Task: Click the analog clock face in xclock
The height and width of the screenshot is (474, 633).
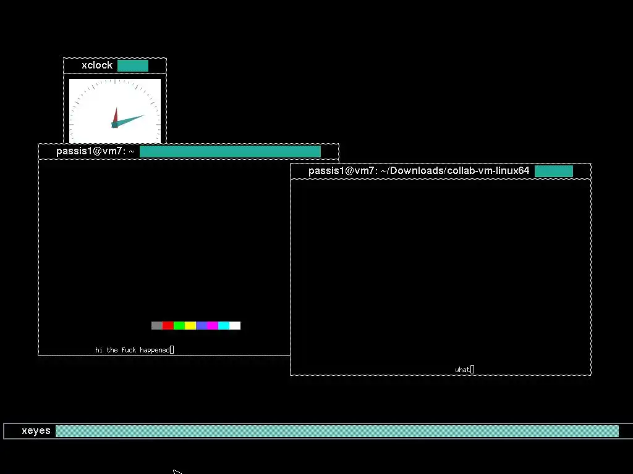Action: 115,111
